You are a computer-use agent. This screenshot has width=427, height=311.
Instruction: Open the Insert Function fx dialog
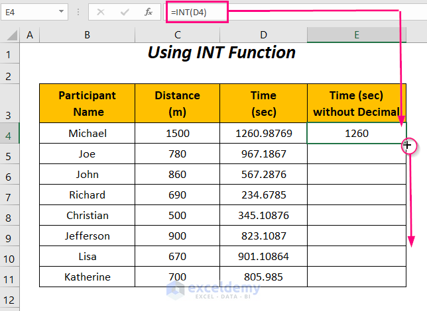pos(149,12)
